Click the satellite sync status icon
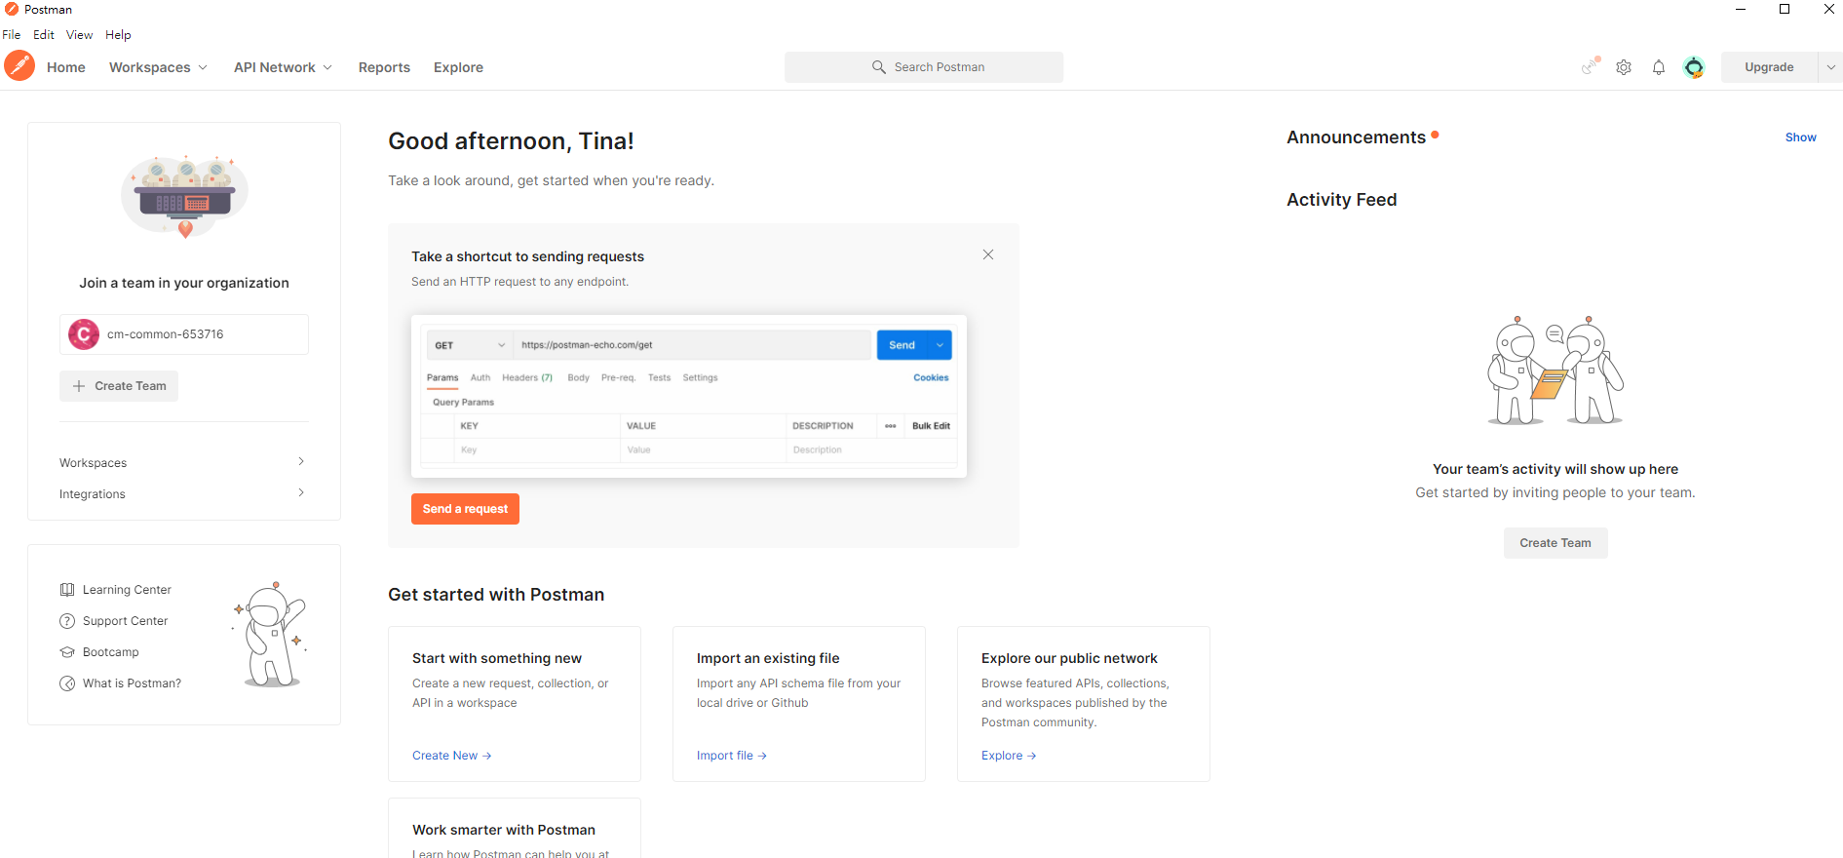 1590,66
